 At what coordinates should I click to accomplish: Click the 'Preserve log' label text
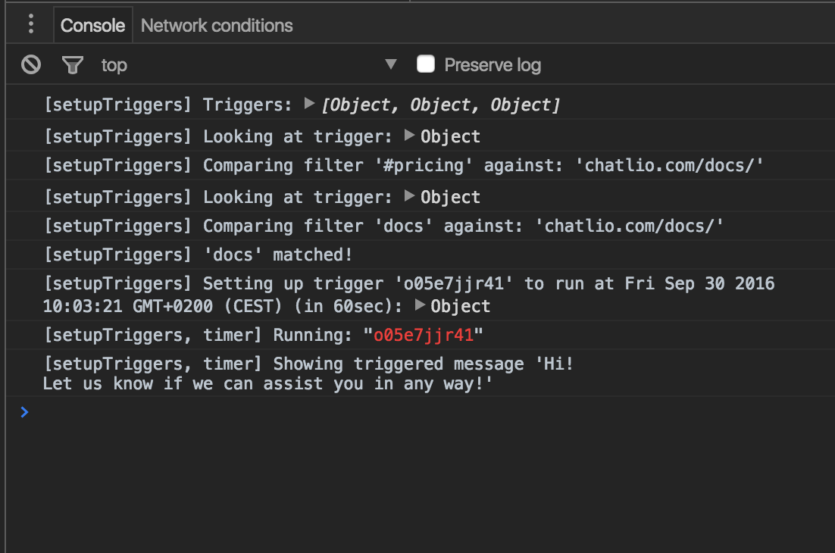tap(493, 65)
